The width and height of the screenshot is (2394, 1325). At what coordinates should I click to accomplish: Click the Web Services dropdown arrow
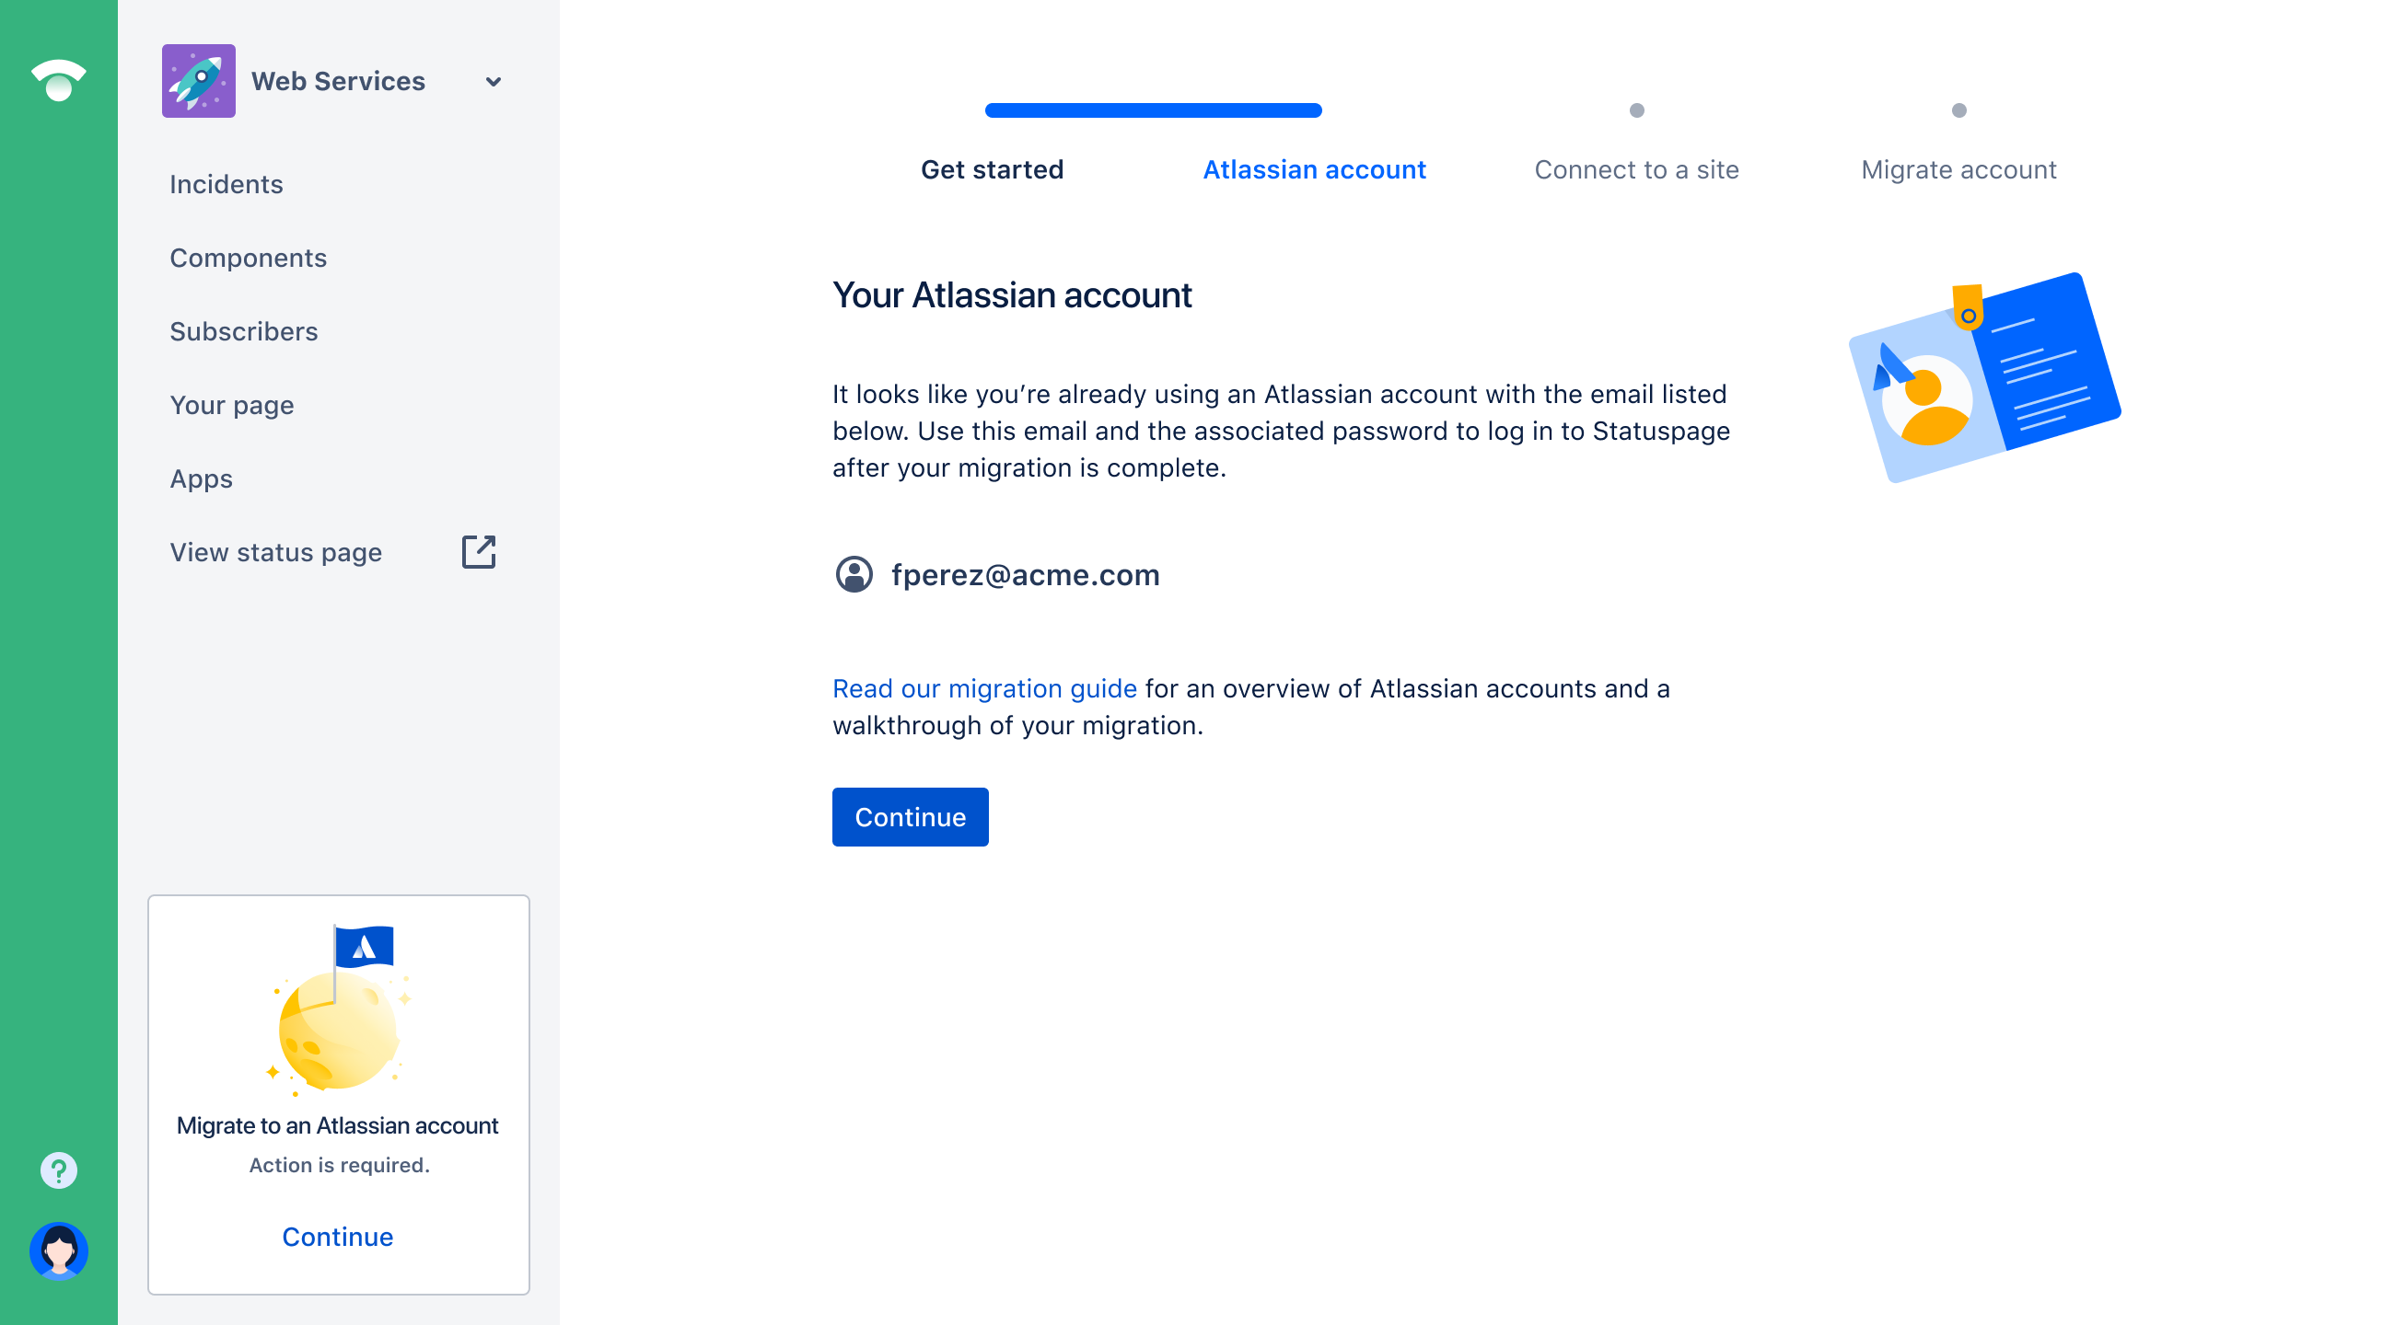click(494, 82)
